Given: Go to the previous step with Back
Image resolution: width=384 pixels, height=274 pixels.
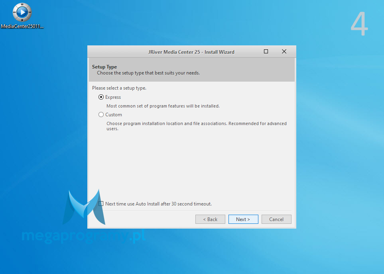Looking at the screenshot, I should (210, 219).
